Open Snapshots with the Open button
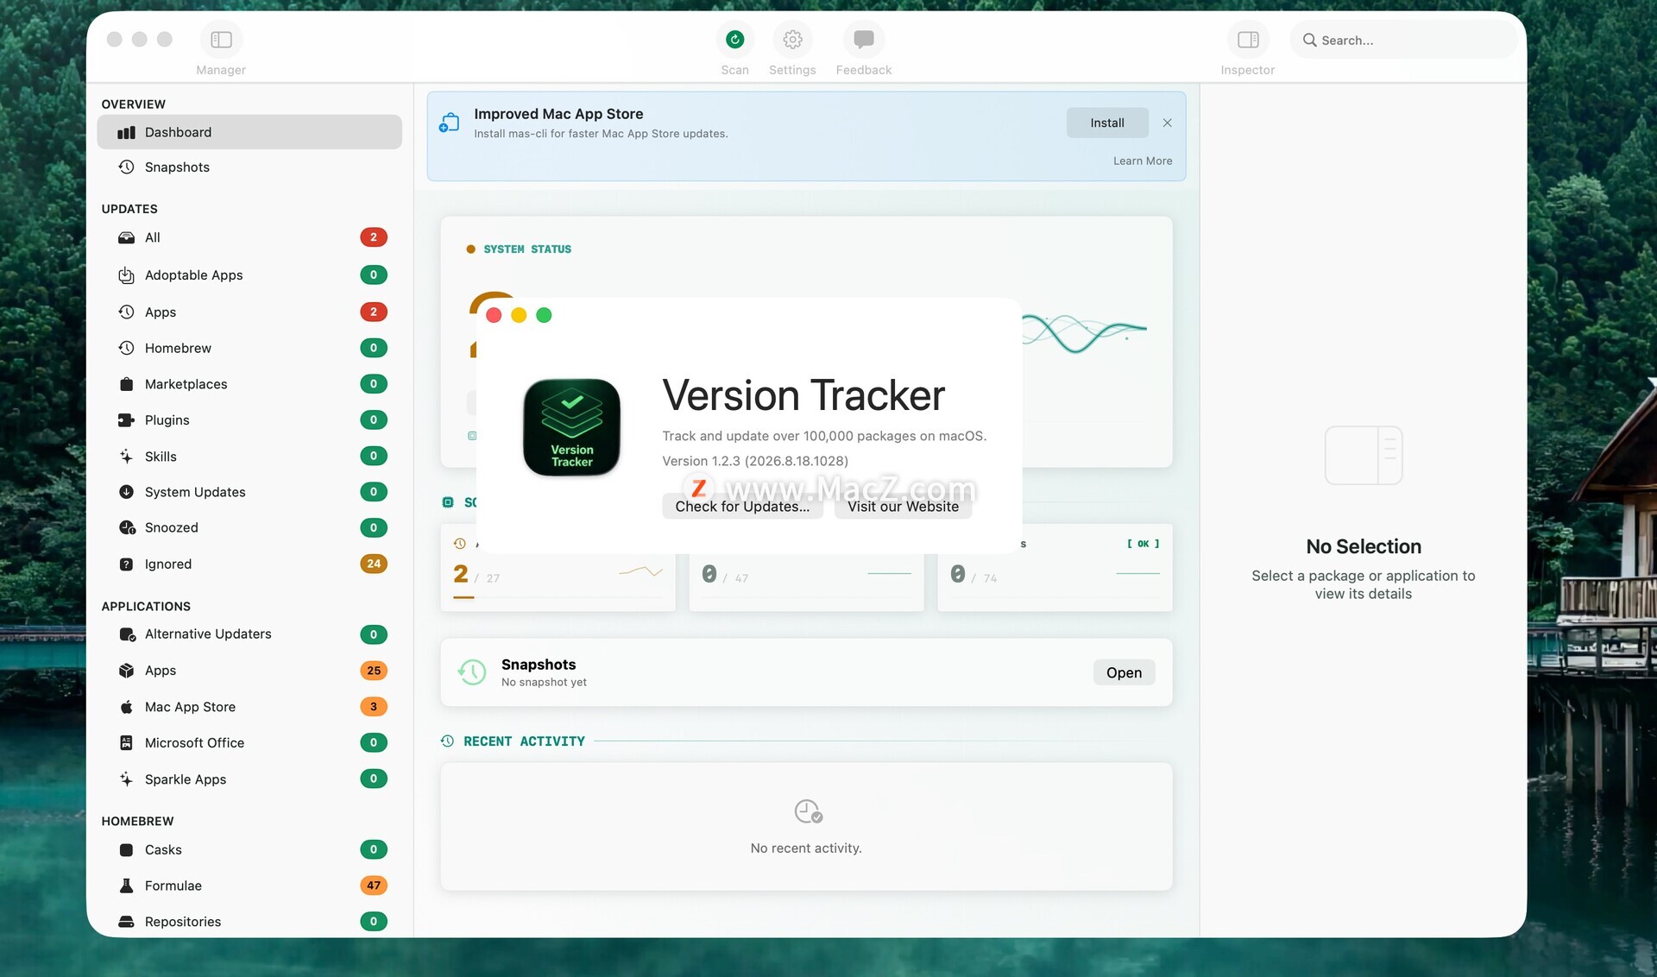Viewport: 1657px width, 977px height. [x=1124, y=673]
